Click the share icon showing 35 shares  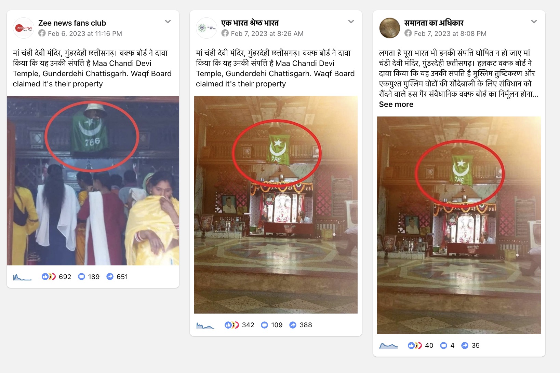[465, 345]
